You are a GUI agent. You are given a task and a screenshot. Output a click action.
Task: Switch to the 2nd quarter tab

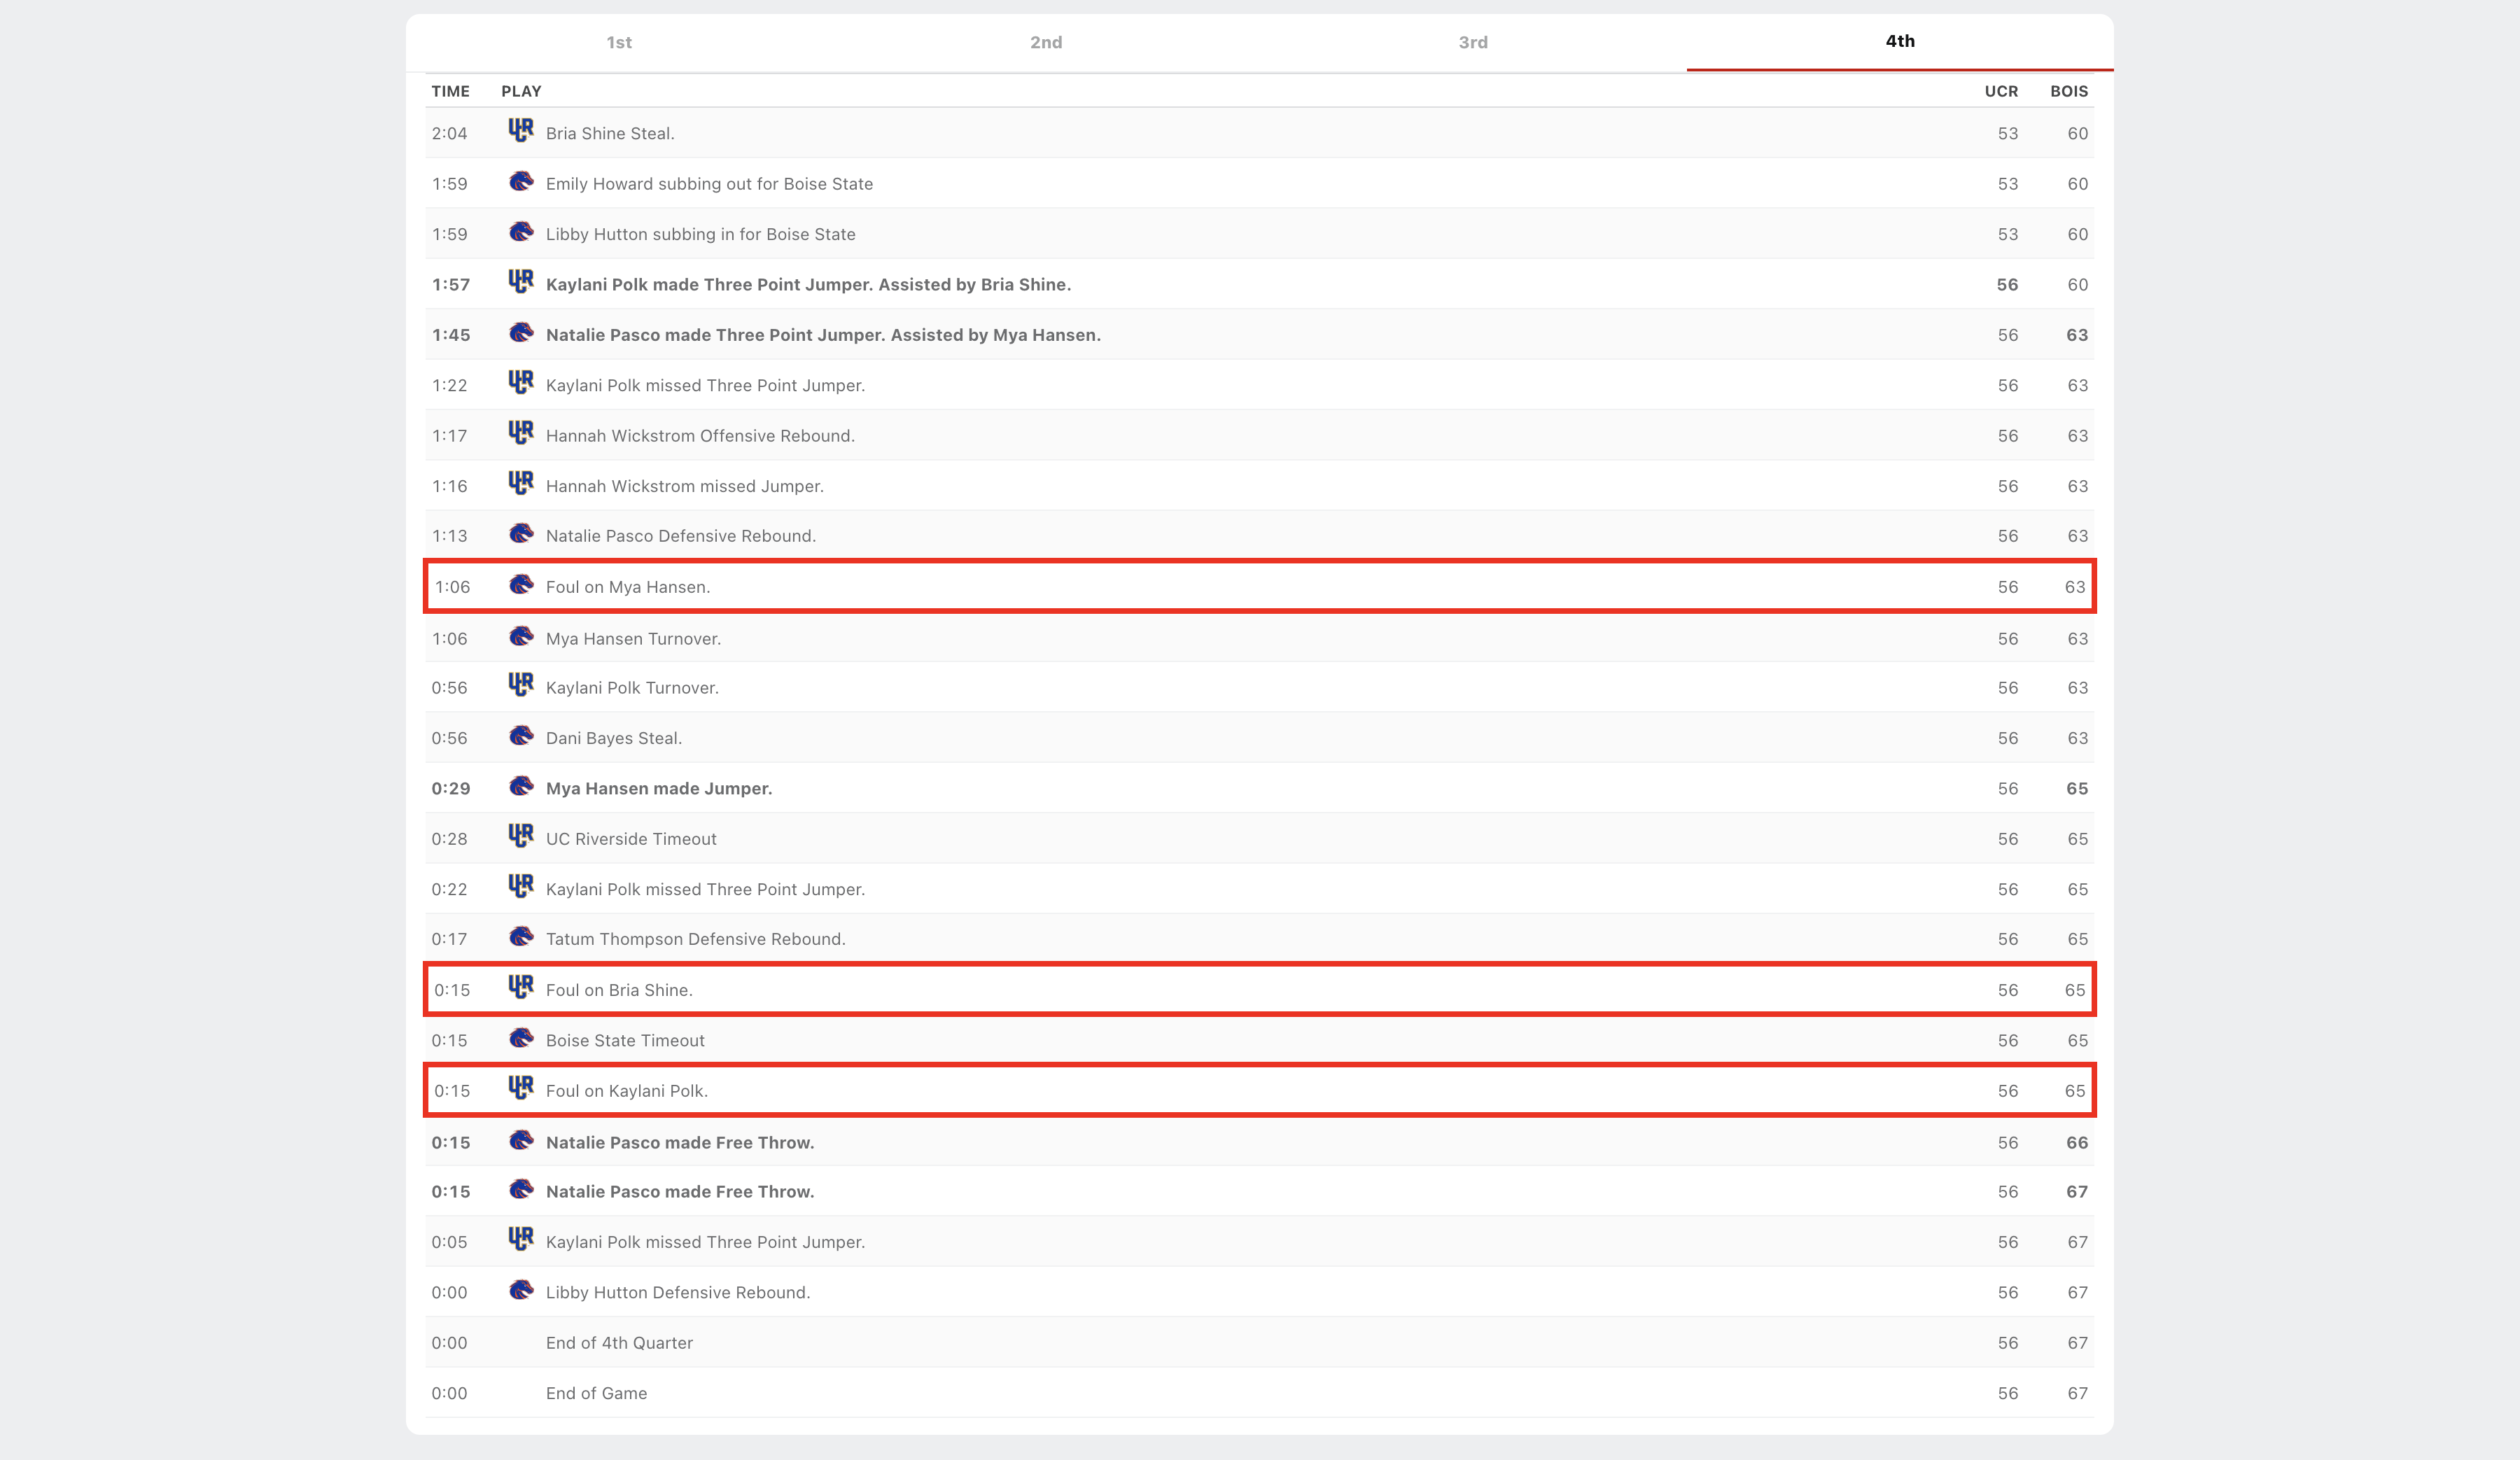click(1045, 42)
